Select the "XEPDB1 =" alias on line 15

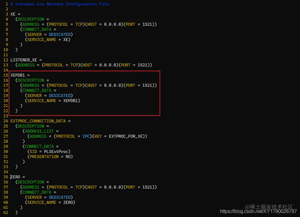point(20,75)
